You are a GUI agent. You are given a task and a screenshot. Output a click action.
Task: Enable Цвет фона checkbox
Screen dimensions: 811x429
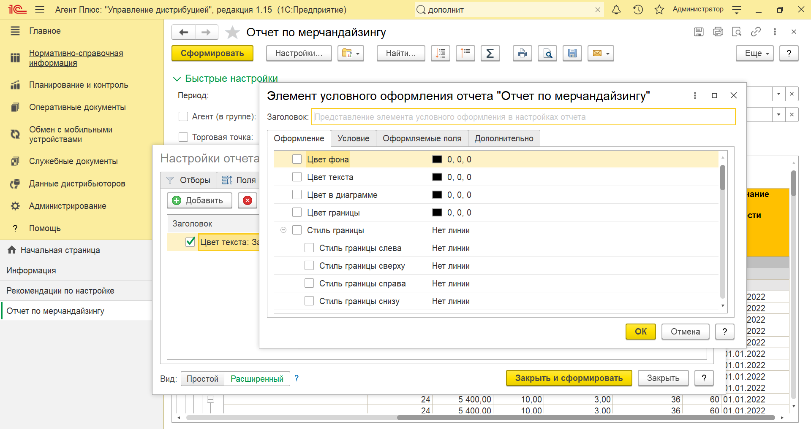297,159
